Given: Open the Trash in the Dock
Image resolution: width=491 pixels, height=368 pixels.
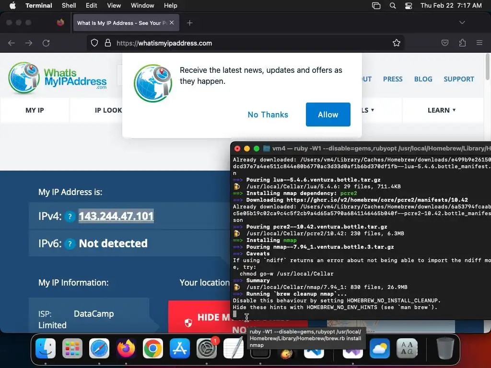Looking at the screenshot, I should (445, 348).
